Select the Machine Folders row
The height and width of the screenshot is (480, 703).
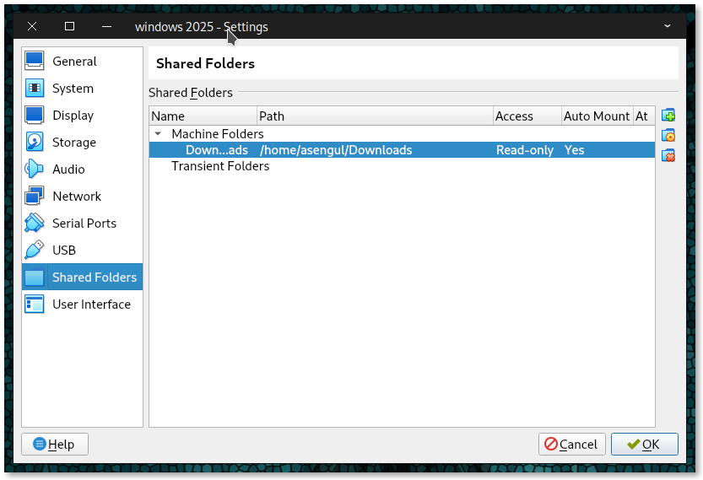click(402, 133)
